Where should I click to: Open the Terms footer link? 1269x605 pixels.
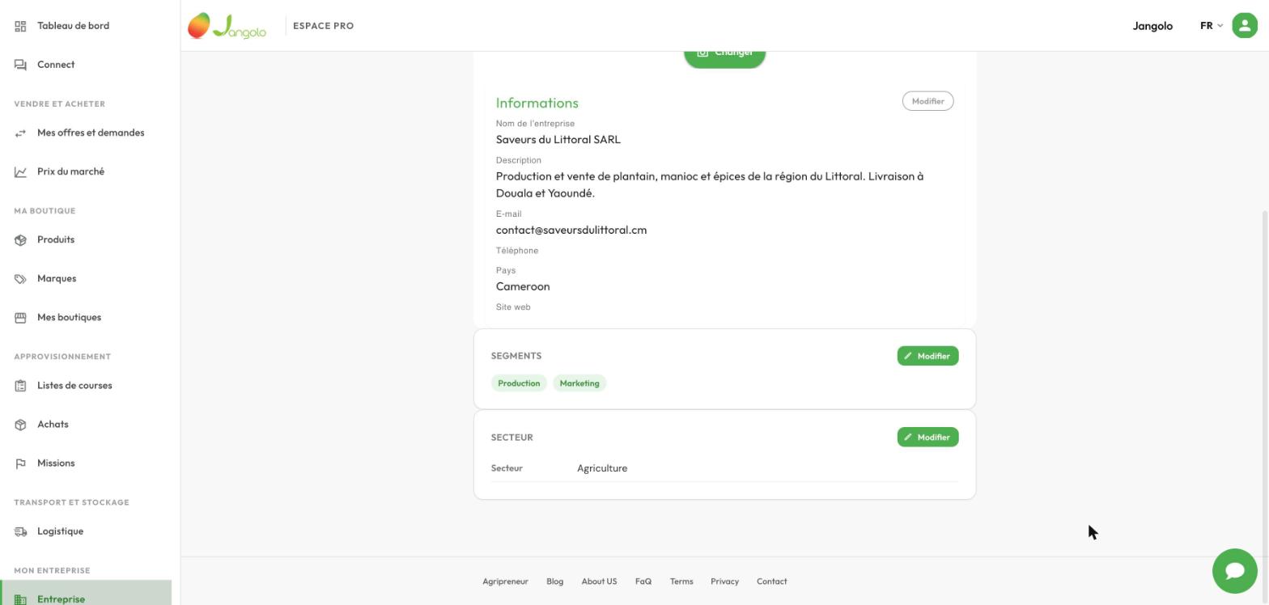[681, 582]
